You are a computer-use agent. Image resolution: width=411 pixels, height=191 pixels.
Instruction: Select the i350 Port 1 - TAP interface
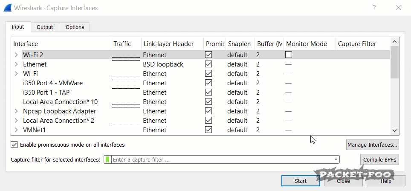46,93
